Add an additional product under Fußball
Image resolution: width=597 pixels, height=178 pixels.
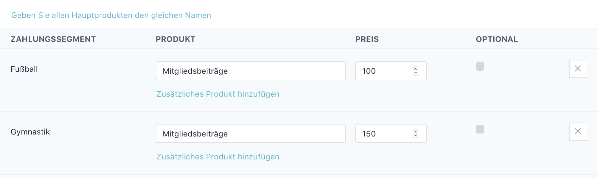[x=218, y=94]
